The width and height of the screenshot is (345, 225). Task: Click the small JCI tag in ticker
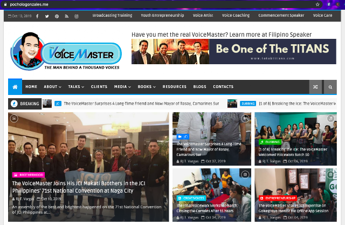pyautogui.click(x=58, y=104)
